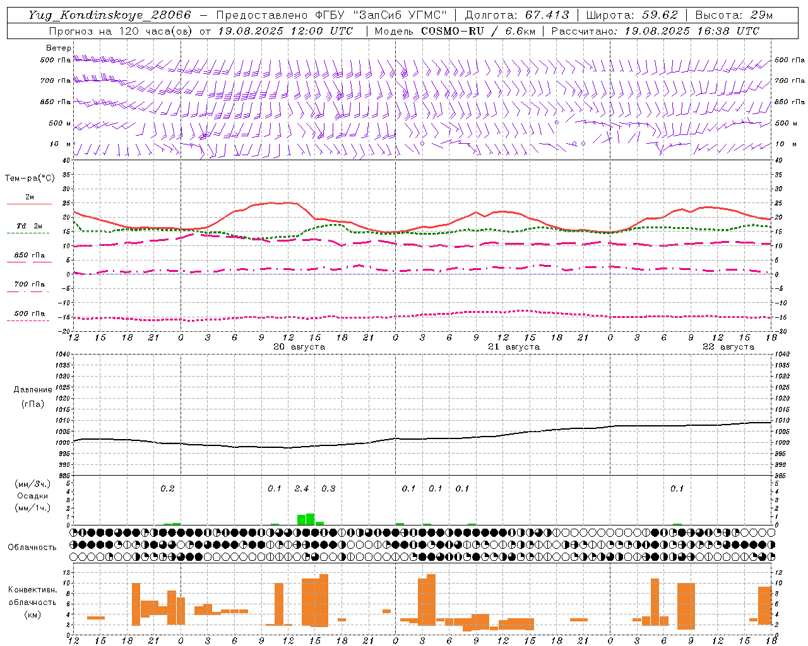The height and width of the screenshot is (646, 808).
Task: Click the Td 2м dew point legend entry
Action: (x=30, y=226)
